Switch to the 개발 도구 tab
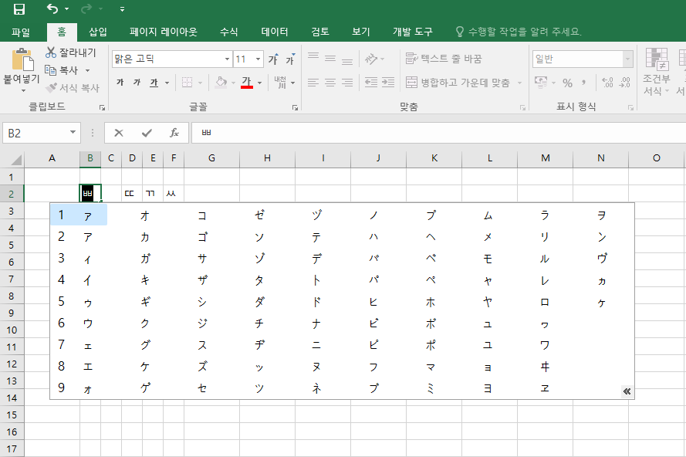 pos(412,32)
